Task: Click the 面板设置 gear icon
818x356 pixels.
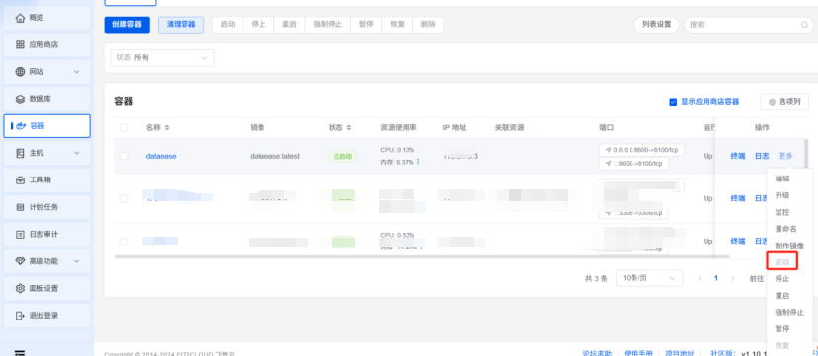Action: pos(21,288)
